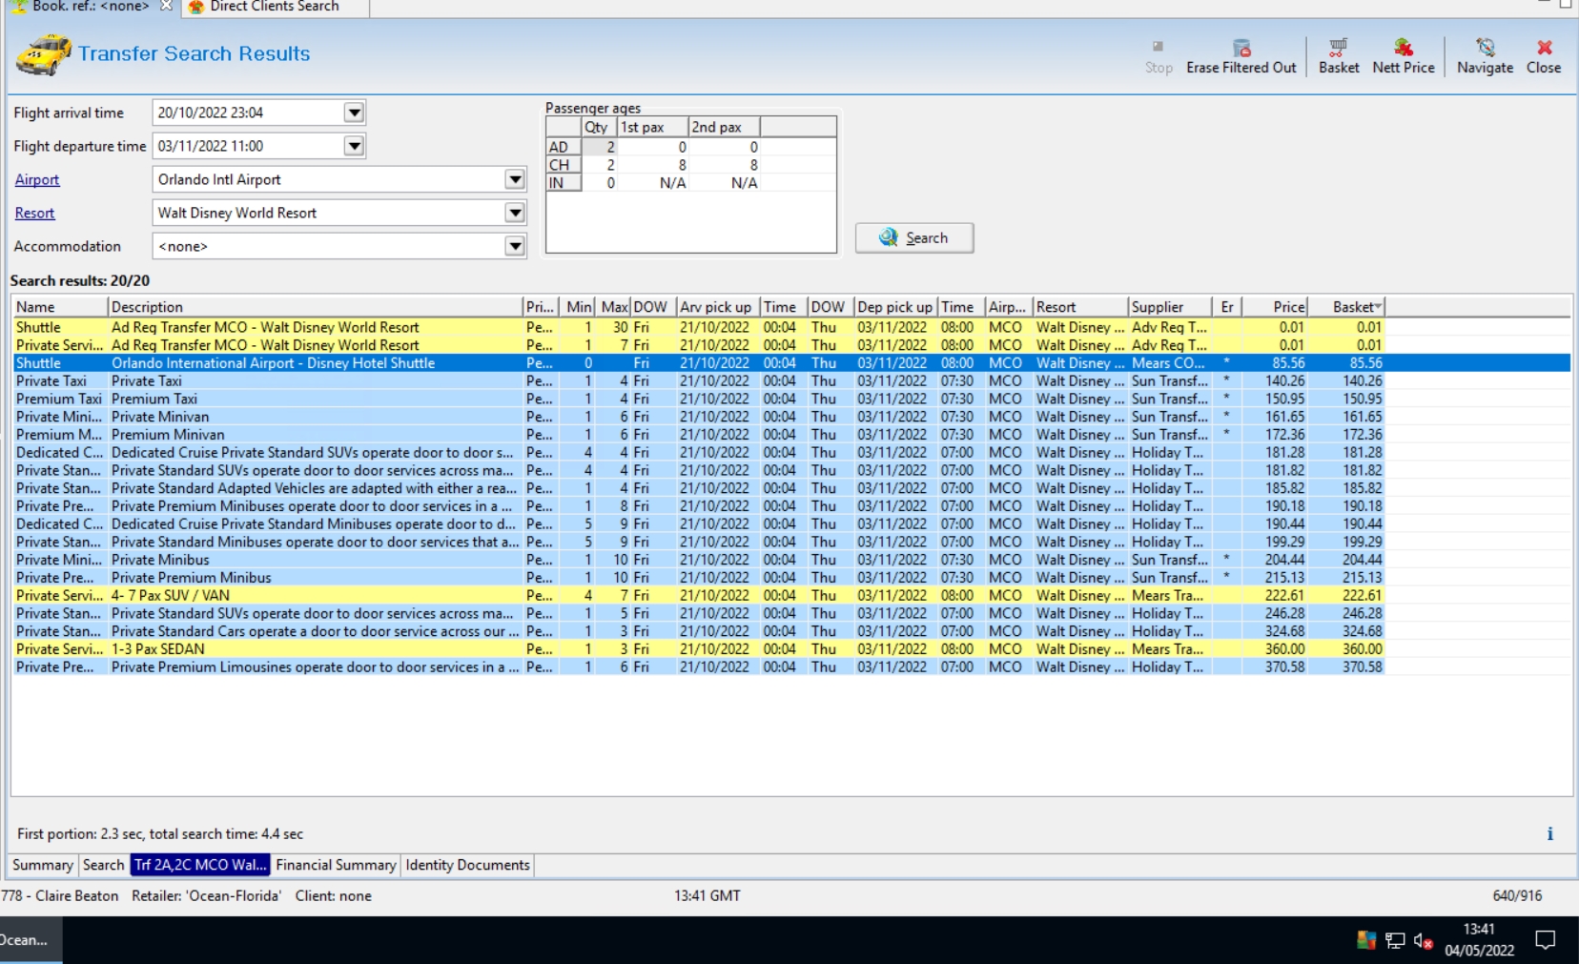
Task: Switch to Financial Summary tab
Action: click(336, 865)
